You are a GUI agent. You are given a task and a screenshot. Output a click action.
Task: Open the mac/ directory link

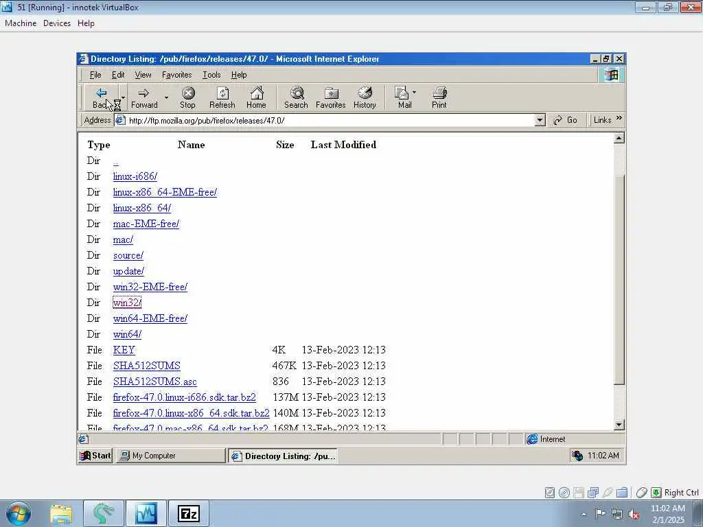123,239
